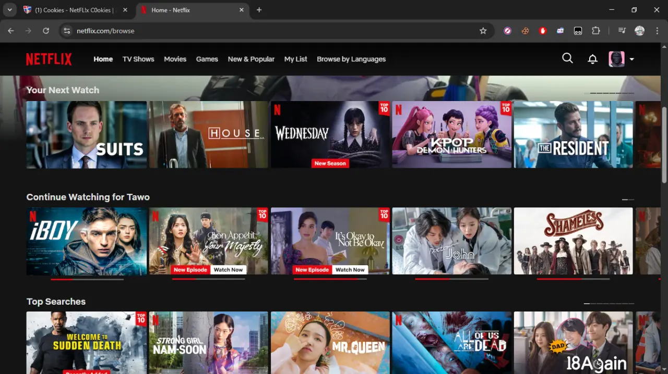
Task: Open Welcome to Sudden Death thumbnail
Action: 87,343
